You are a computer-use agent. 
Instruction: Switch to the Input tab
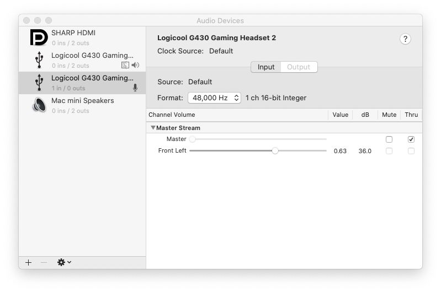[266, 67]
